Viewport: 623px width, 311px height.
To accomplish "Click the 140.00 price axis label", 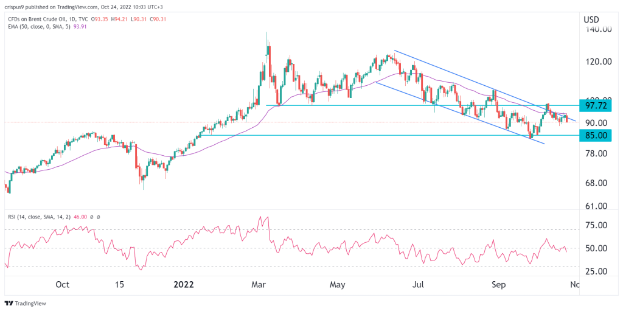I will point(597,29).
